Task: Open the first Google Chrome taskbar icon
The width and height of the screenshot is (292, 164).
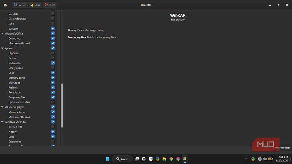Action: point(171,159)
